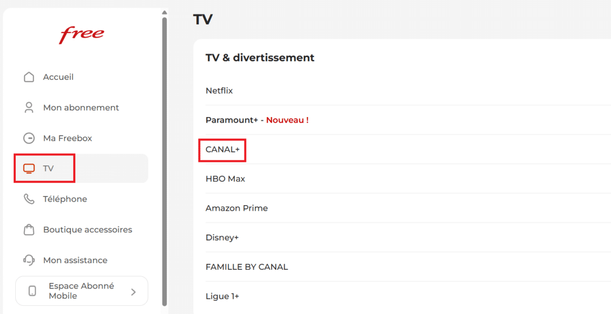Click the Ma Freebox circle icon
Image resolution: width=611 pixels, height=314 pixels.
click(29, 137)
